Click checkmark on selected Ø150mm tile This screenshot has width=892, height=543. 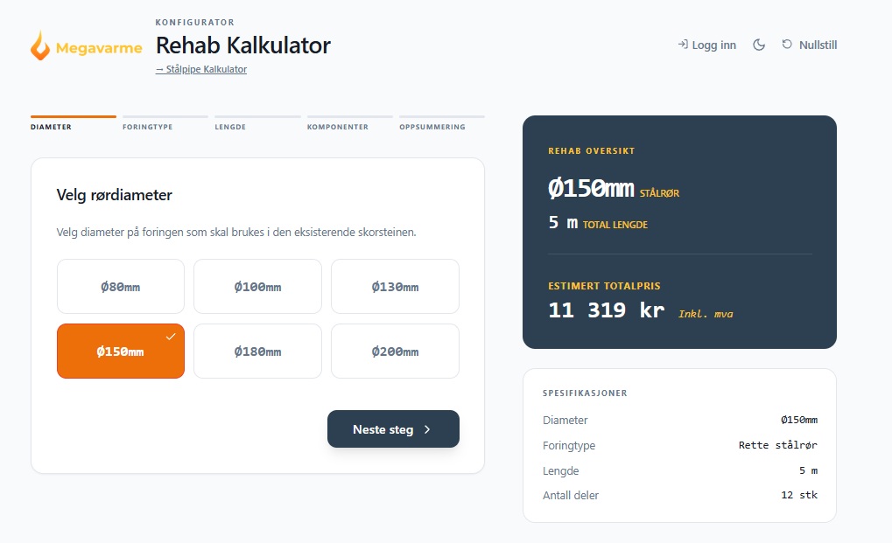click(x=171, y=337)
